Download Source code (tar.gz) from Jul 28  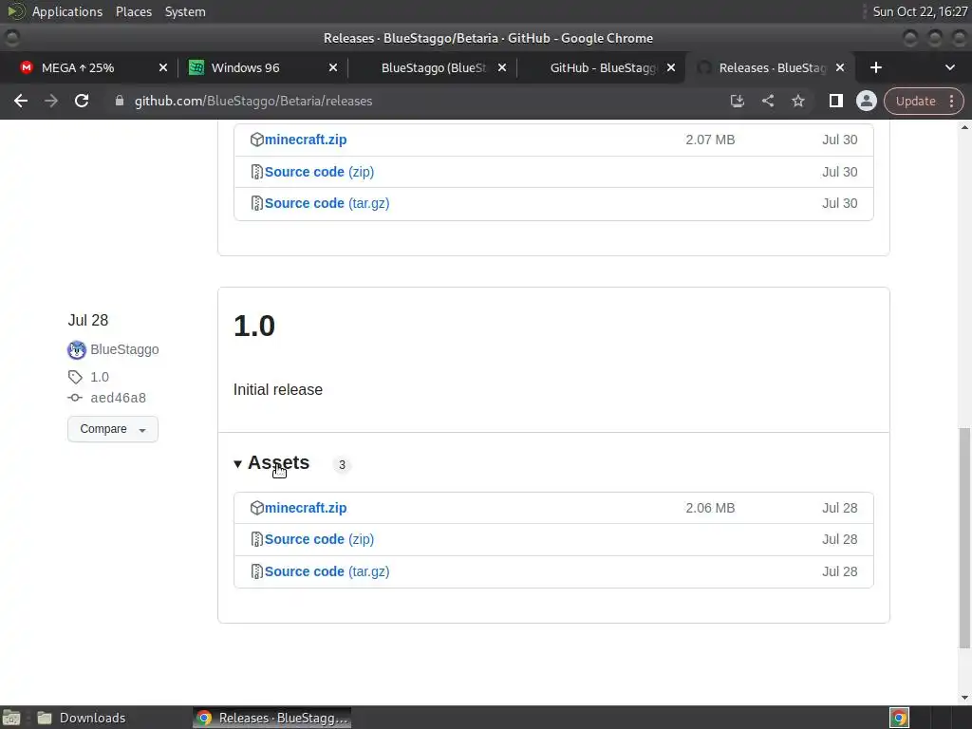(x=327, y=571)
